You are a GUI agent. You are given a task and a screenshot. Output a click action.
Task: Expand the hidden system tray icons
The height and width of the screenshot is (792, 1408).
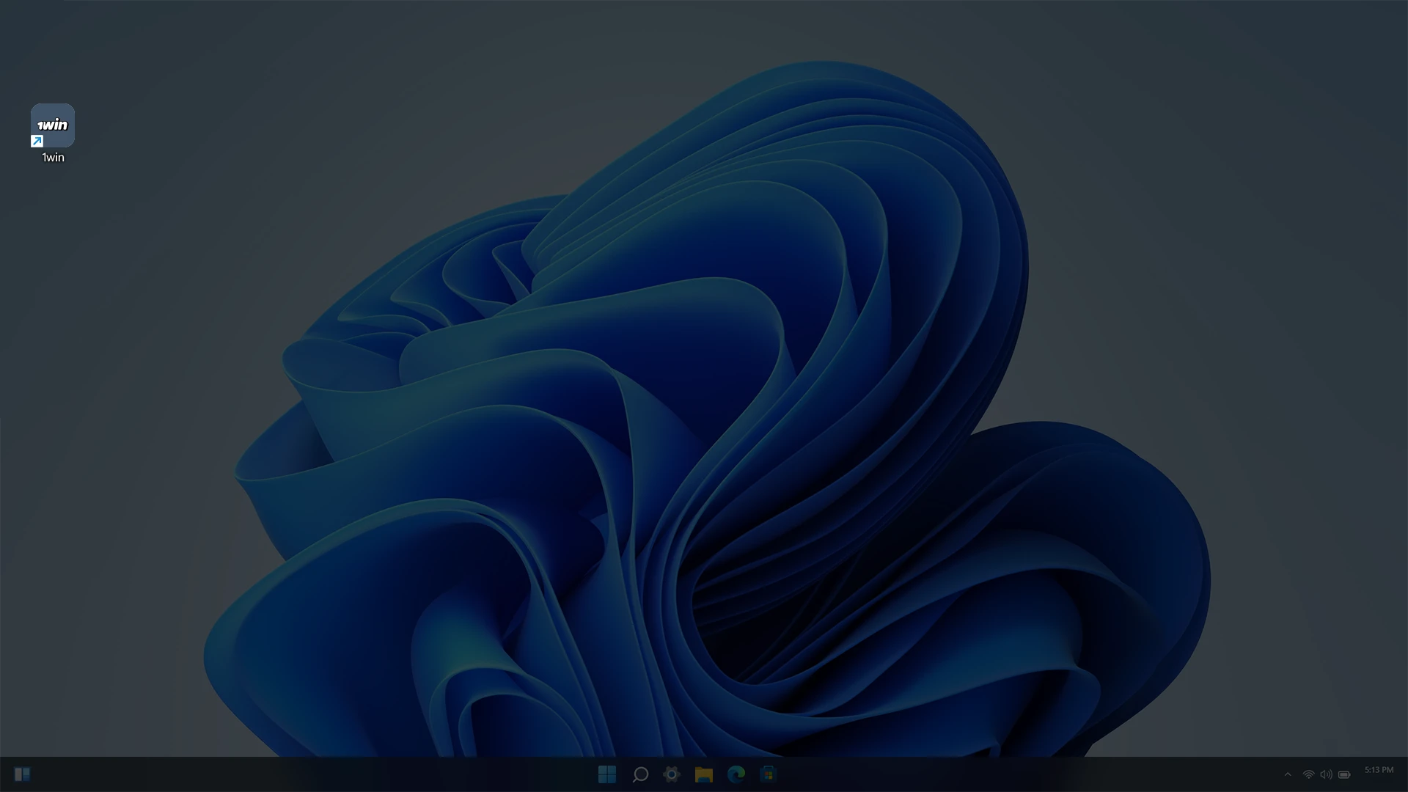point(1288,774)
